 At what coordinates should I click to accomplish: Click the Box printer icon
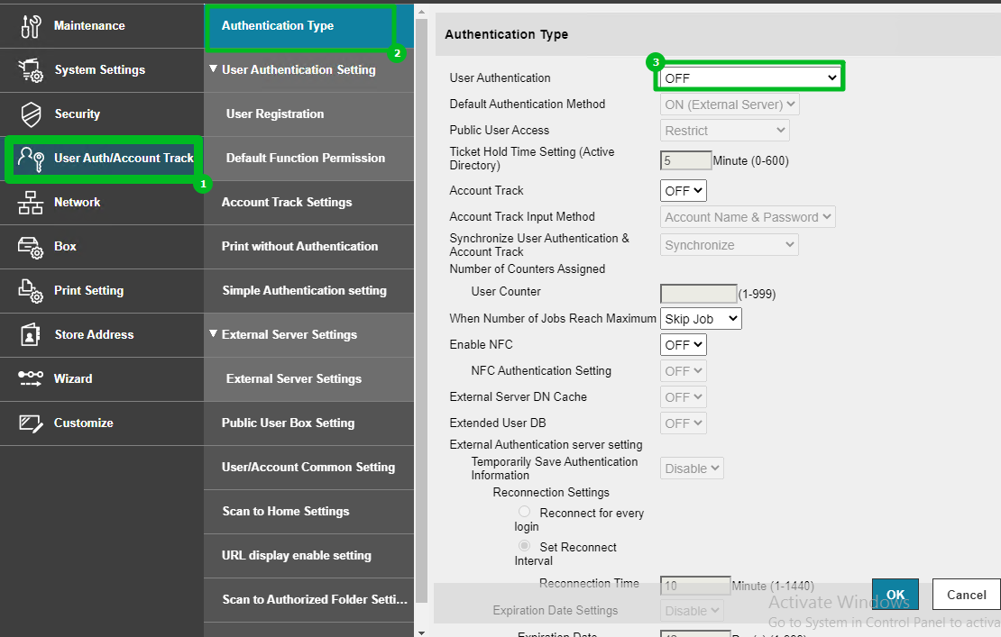31,247
